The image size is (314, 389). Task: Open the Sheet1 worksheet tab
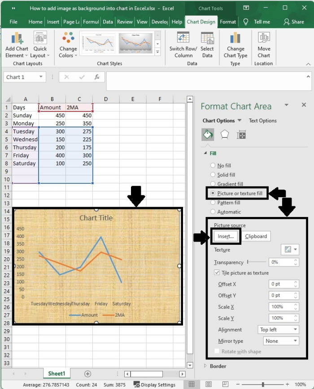[x=57, y=374]
